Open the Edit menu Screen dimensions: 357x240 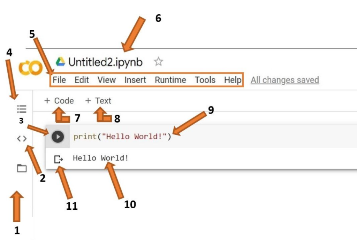[x=82, y=80]
